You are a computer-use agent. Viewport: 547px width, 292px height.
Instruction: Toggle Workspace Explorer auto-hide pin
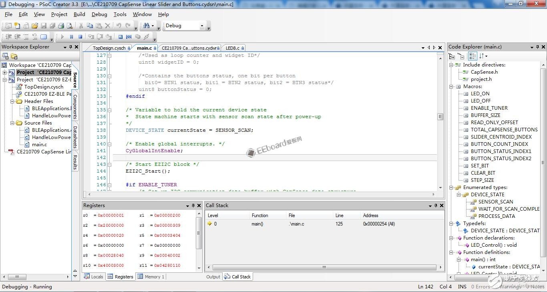[x=71, y=47]
